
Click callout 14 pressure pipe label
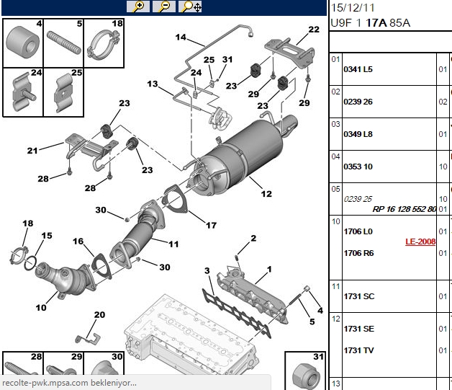(x=181, y=37)
